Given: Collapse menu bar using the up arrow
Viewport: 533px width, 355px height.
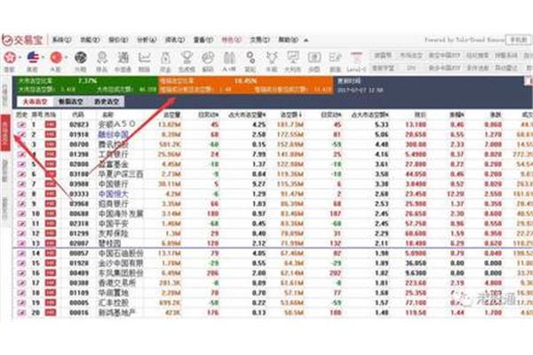Looking at the screenshot, I should click(x=306, y=40).
